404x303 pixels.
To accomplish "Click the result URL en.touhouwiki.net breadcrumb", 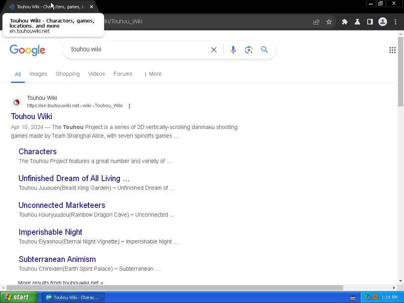I will point(75,106).
